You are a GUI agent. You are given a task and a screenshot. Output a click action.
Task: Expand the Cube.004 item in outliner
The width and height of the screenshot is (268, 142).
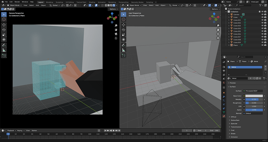pyautogui.click(x=229, y=28)
